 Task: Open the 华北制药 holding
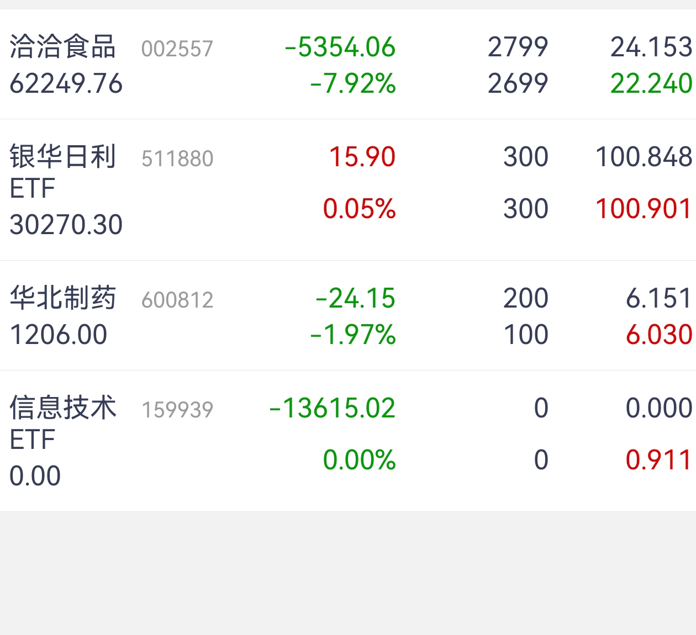point(62,298)
